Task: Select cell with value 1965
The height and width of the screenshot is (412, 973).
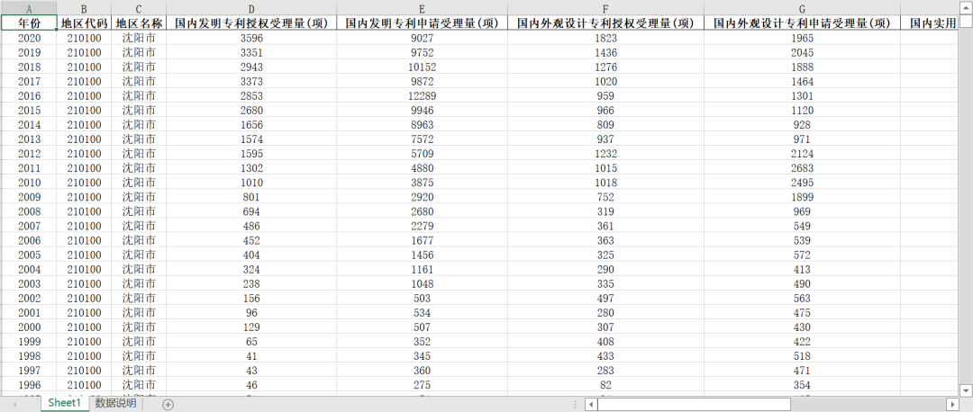Action: tap(803, 38)
